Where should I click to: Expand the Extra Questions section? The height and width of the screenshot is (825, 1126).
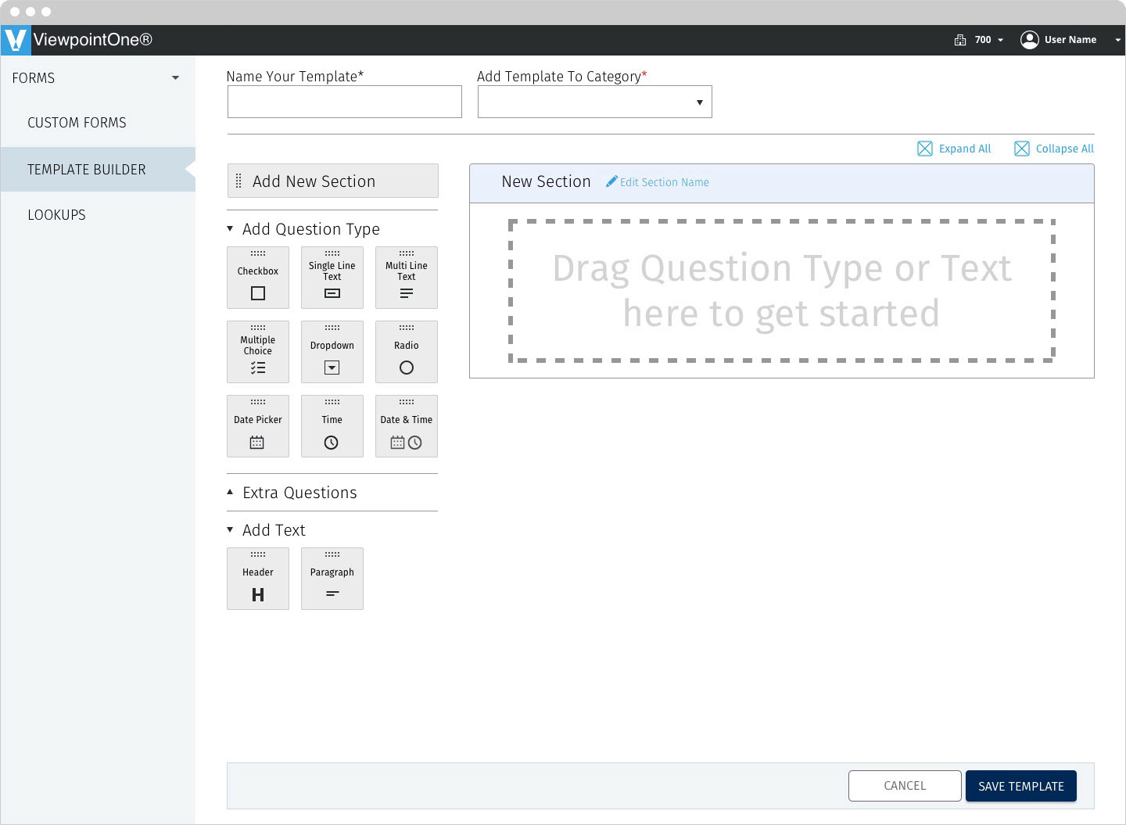(x=230, y=492)
